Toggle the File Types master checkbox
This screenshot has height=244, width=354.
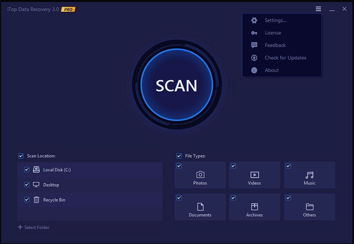[x=179, y=156]
